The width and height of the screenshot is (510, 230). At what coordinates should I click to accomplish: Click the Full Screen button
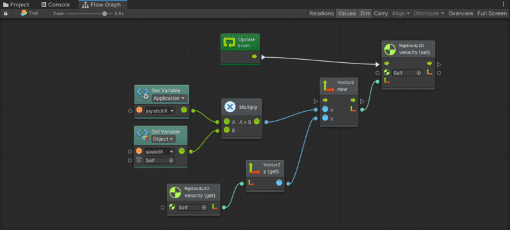click(x=492, y=13)
